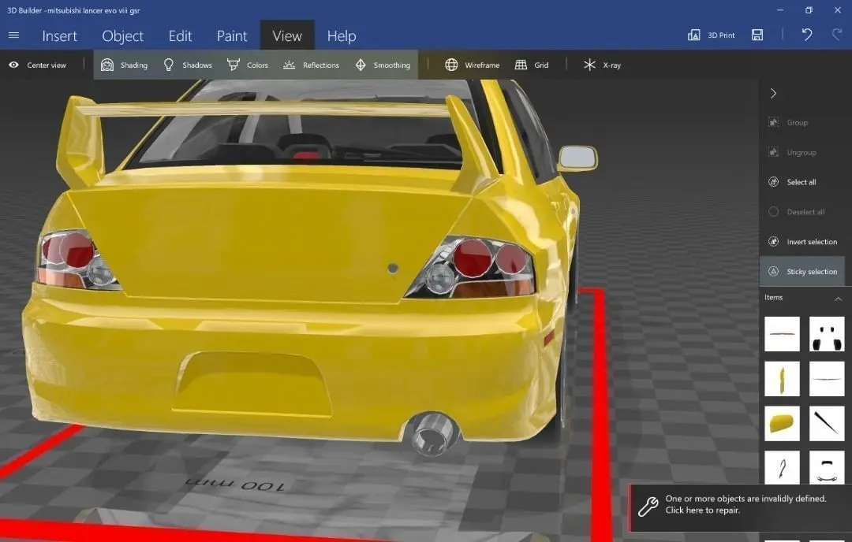Switch to the Paint tab
852x542 pixels.
(x=232, y=35)
